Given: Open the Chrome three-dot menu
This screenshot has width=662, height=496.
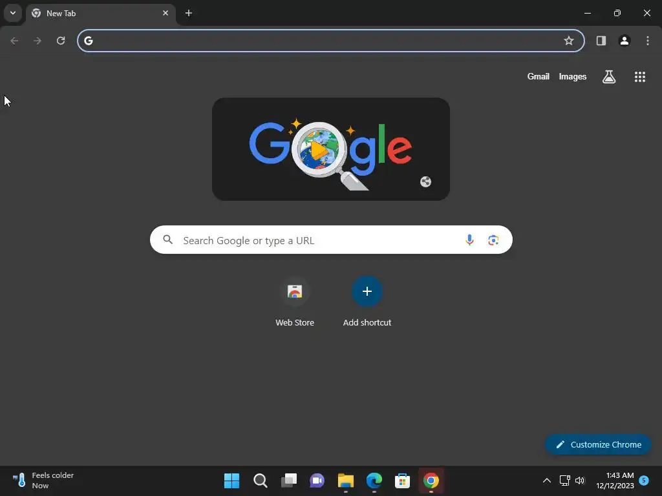Looking at the screenshot, I should (x=647, y=41).
